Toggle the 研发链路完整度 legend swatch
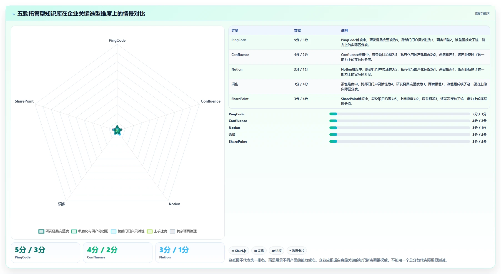This screenshot has width=501, height=274. point(41,231)
